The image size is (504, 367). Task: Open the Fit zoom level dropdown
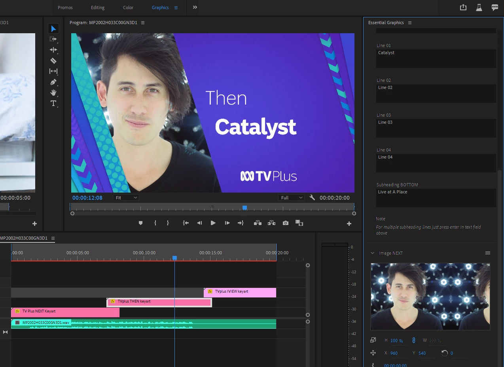(x=126, y=197)
